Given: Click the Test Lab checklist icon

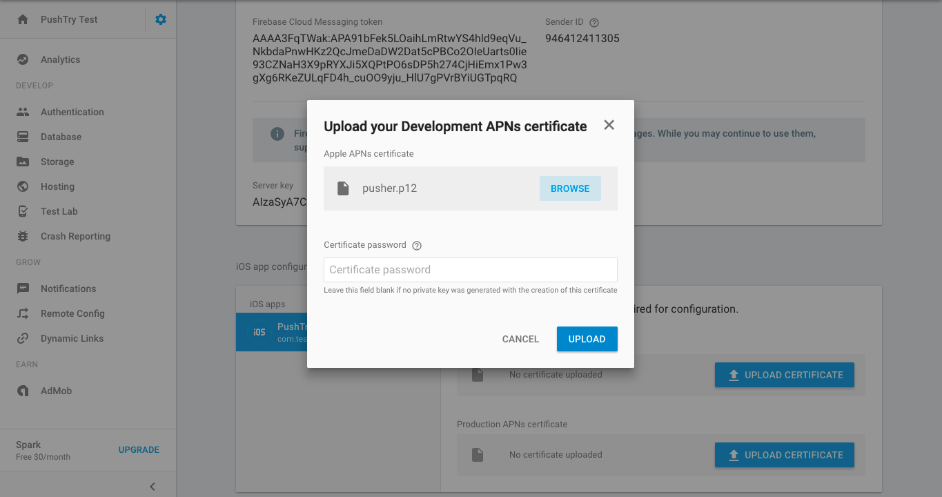Looking at the screenshot, I should 23,211.
